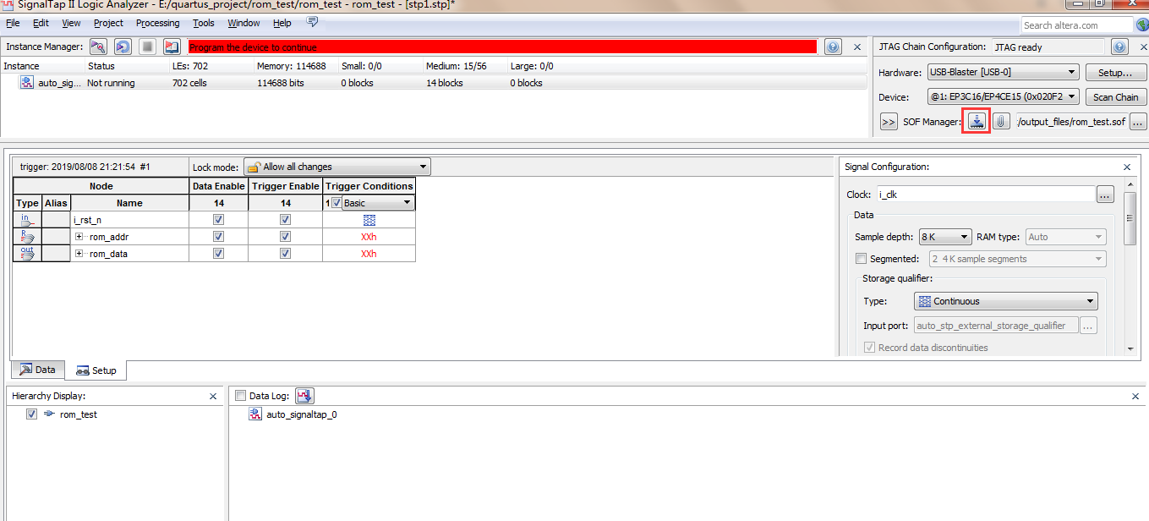Click the Read Data icon in Instance Manager

click(x=172, y=47)
